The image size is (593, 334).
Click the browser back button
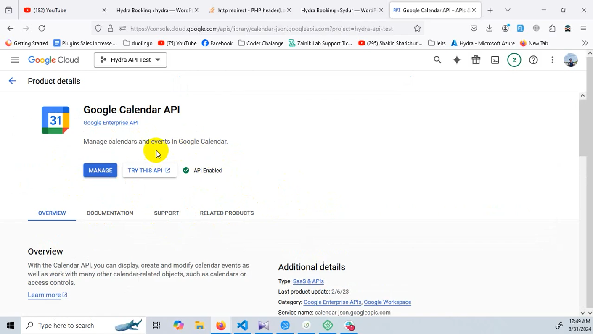click(x=11, y=28)
